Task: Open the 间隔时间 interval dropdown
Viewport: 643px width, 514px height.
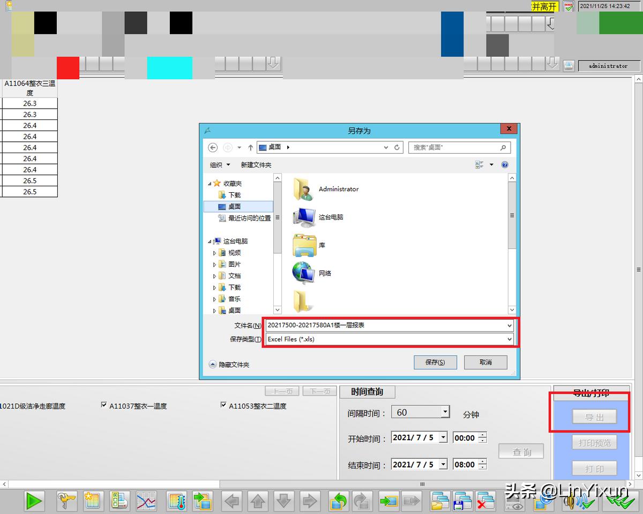Action: [444, 412]
